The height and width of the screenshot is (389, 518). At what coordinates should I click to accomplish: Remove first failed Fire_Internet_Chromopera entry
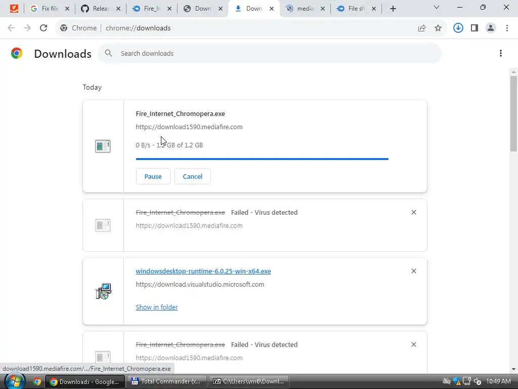click(x=414, y=212)
